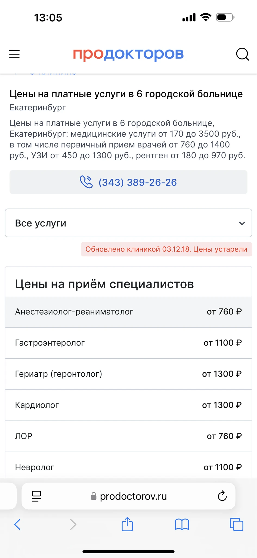Call number (343) 389-26-26

[138, 182]
